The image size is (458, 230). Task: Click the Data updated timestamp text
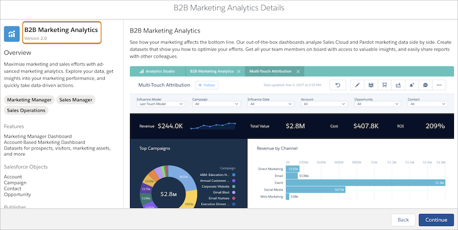(292, 85)
